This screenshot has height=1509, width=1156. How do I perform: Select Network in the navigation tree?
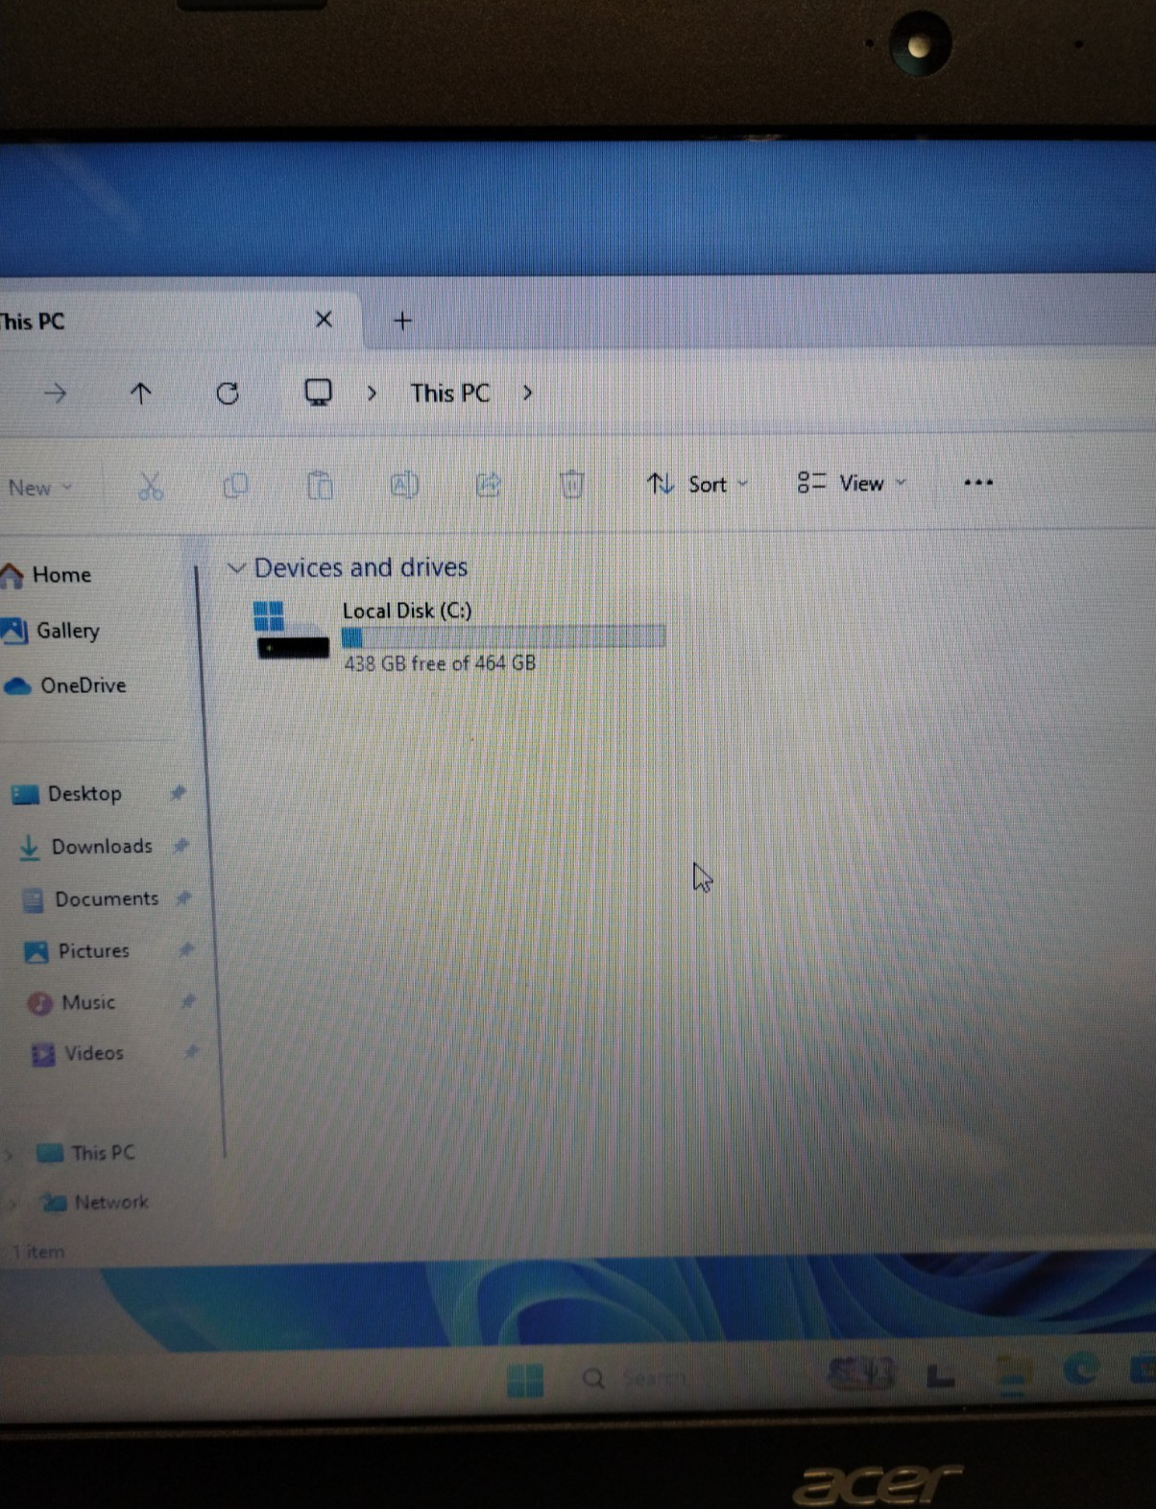coord(95,1202)
